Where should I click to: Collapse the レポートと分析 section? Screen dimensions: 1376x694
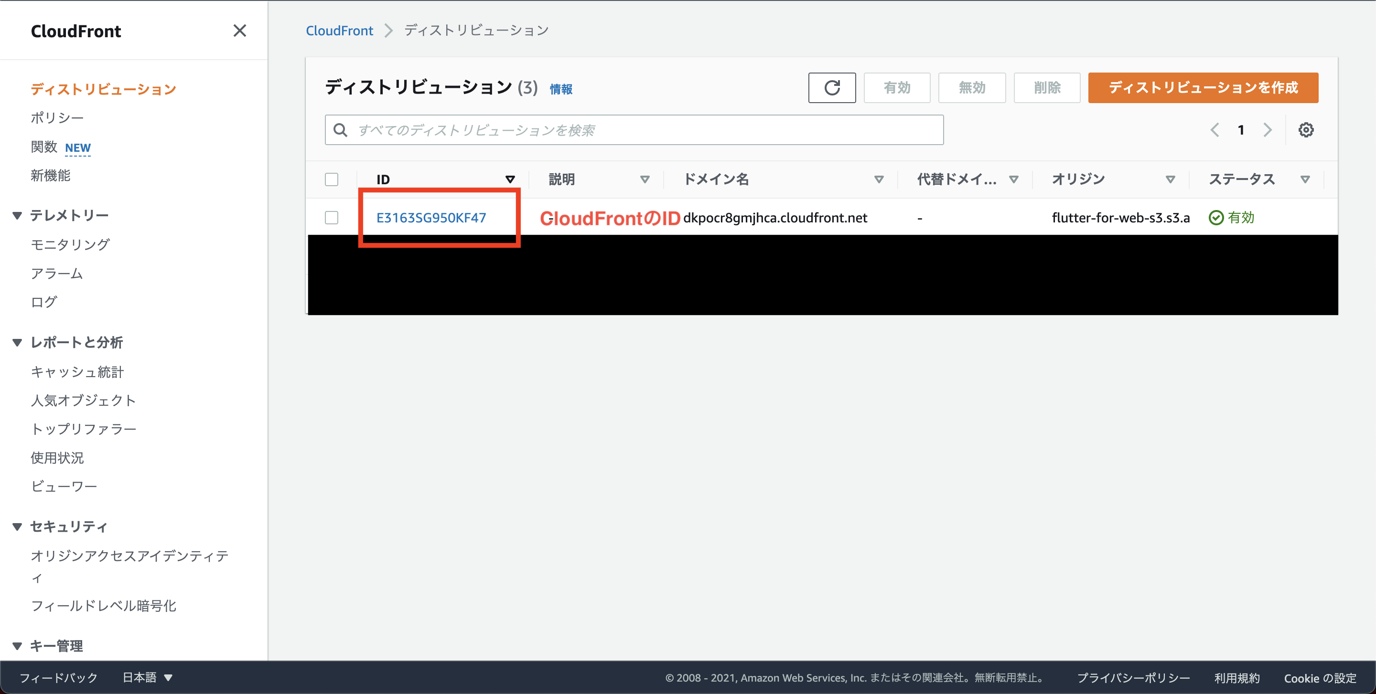click(17, 342)
